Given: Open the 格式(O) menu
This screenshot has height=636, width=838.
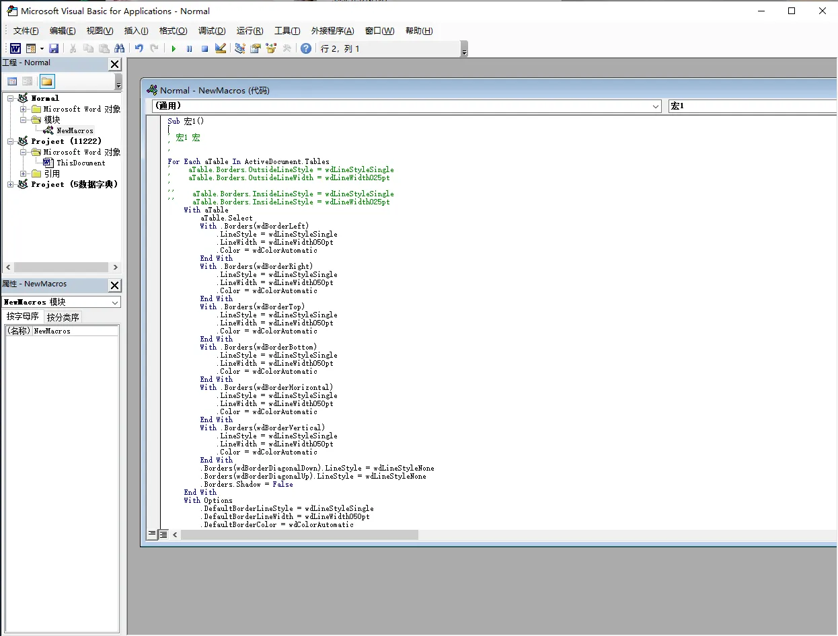Looking at the screenshot, I should (x=173, y=31).
